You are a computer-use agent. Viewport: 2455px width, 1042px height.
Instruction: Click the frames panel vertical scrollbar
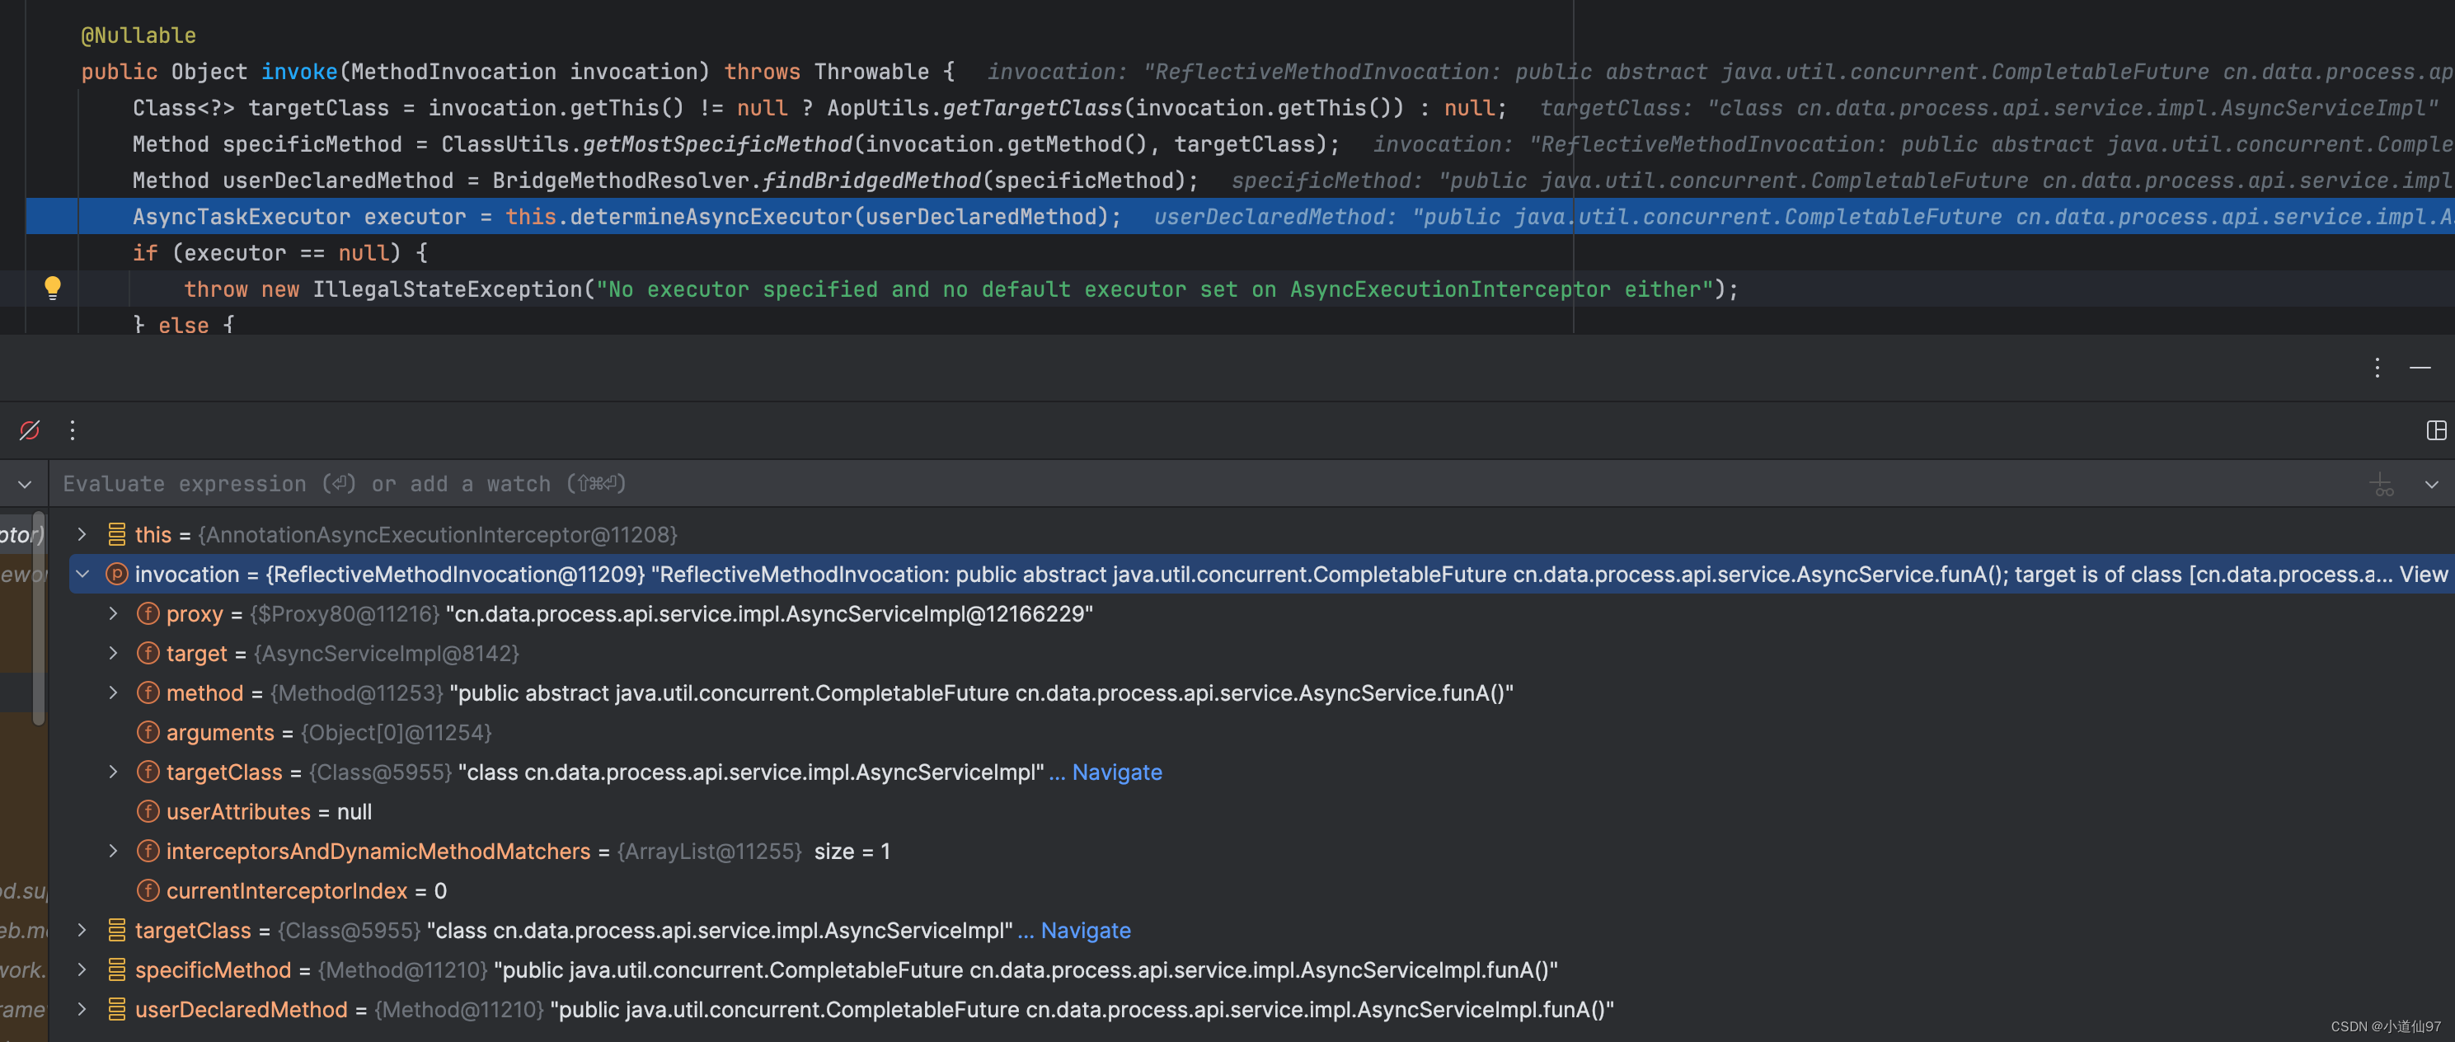tap(39, 620)
